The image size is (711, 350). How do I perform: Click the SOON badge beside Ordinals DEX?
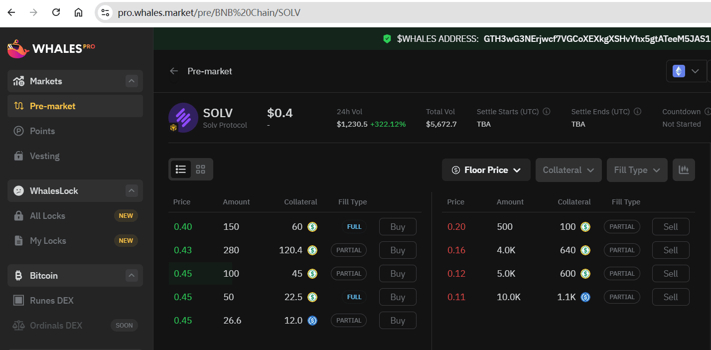click(x=124, y=325)
